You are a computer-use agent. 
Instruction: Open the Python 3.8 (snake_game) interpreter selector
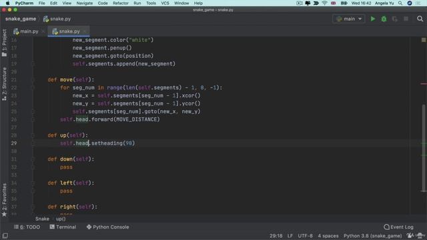372,236
